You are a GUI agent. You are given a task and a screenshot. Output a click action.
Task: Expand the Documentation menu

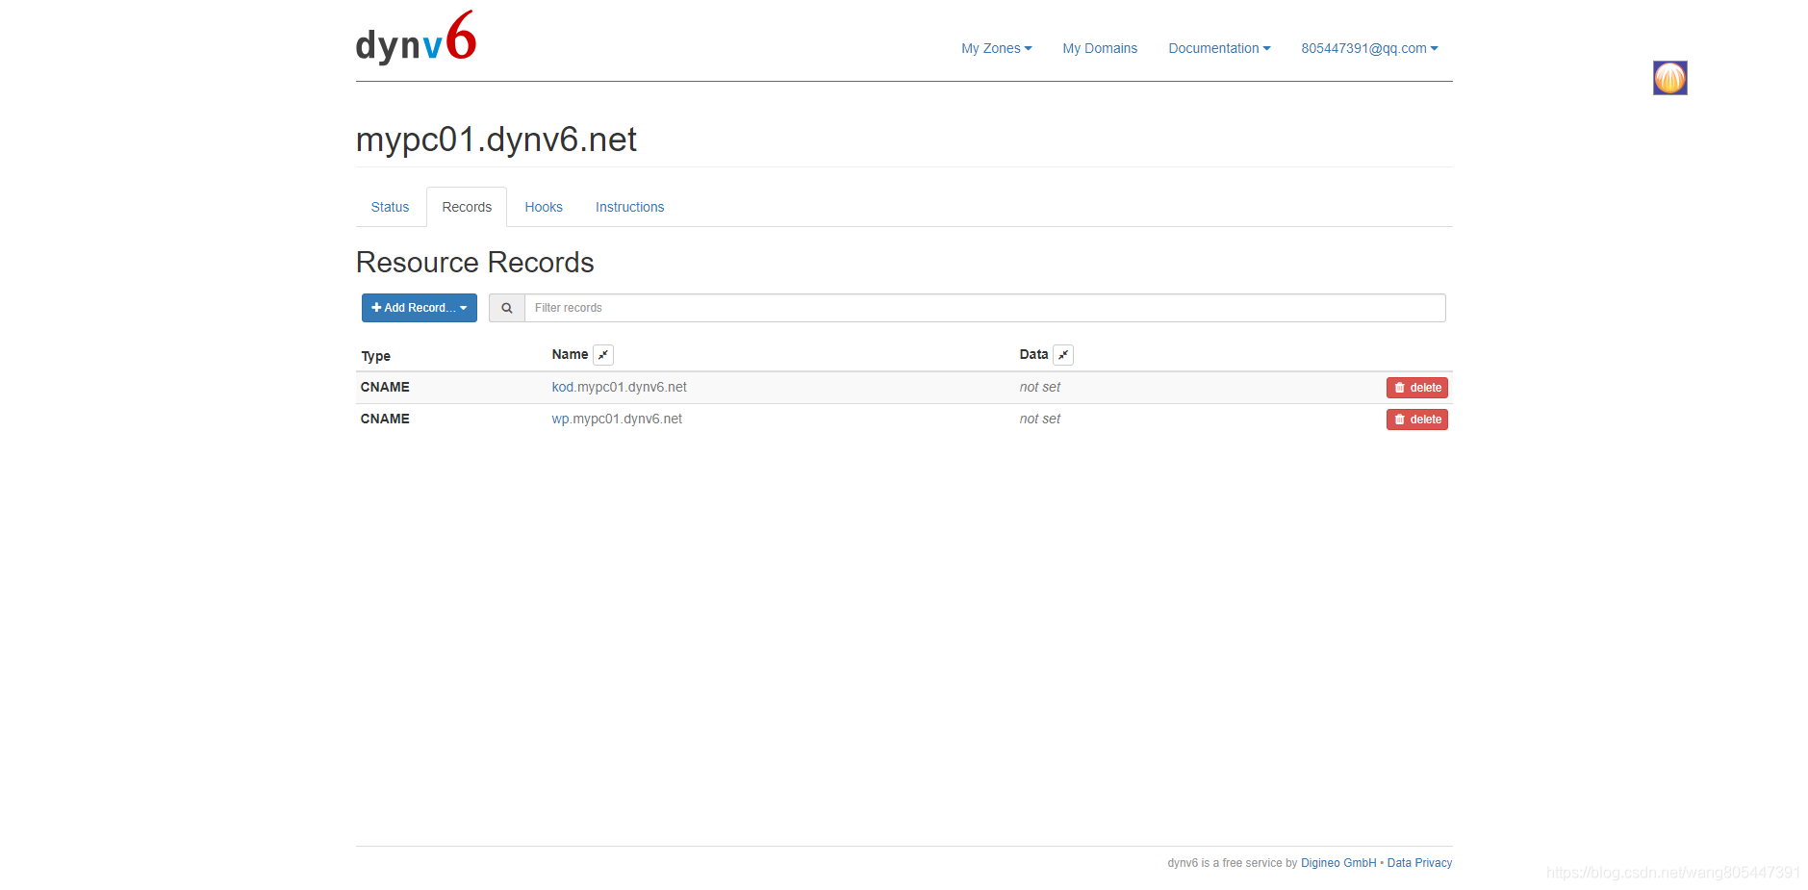pyautogui.click(x=1218, y=48)
